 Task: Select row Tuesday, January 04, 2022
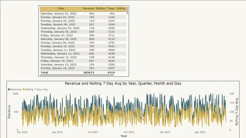[83, 25]
